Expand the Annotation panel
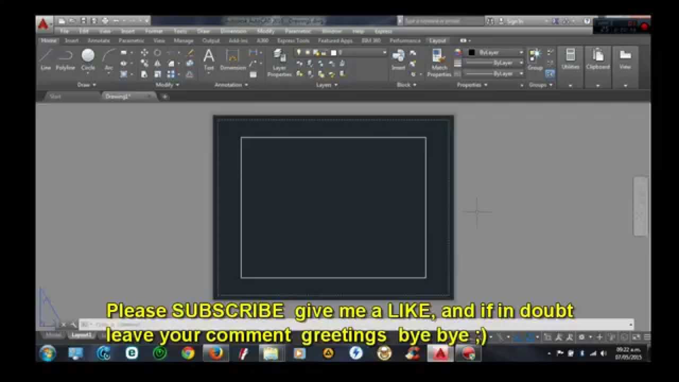679x382 pixels. pos(231,85)
